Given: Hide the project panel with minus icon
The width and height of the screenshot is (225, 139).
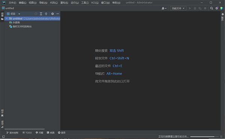Looking at the screenshot, I should [57, 14].
